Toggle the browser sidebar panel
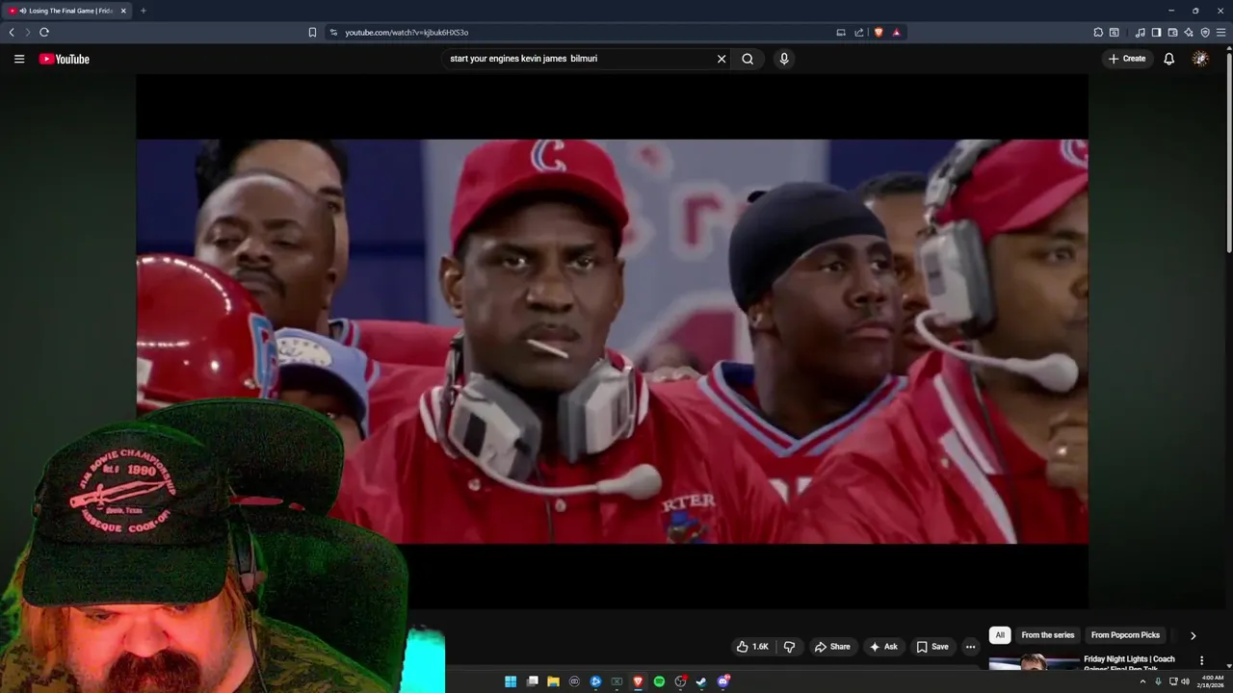The image size is (1233, 693). tap(1157, 32)
